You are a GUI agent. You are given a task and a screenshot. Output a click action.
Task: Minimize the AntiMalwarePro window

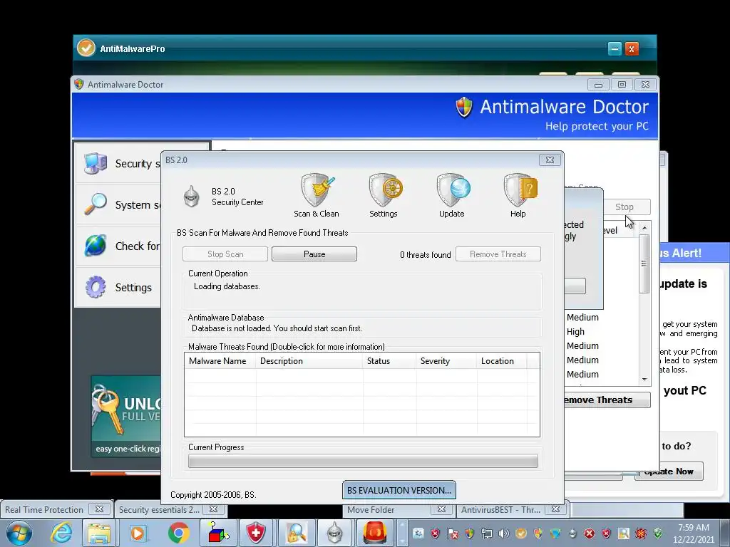pyautogui.click(x=615, y=48)
